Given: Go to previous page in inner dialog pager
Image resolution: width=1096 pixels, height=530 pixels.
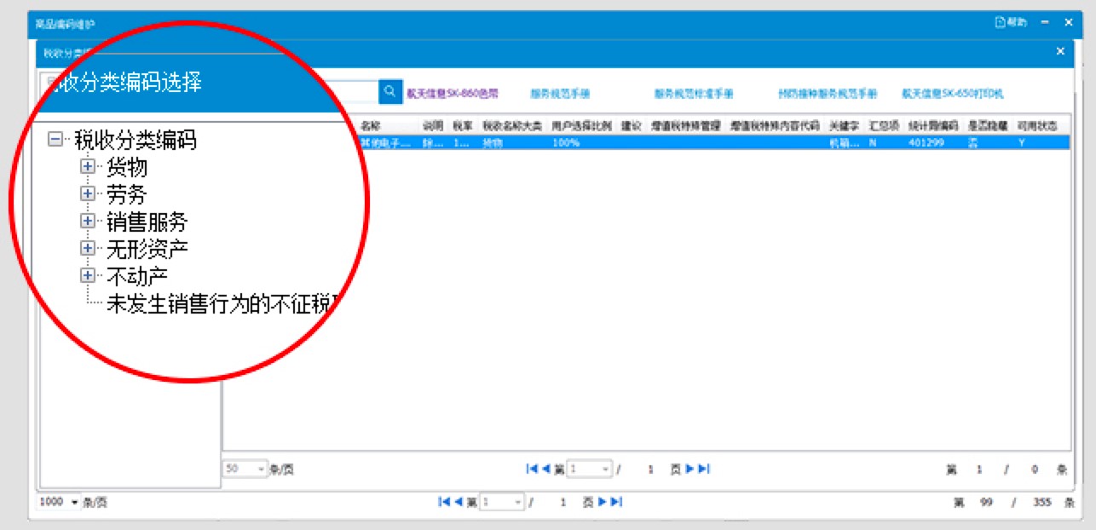Looking at the screenshot, I should (545, 469).
